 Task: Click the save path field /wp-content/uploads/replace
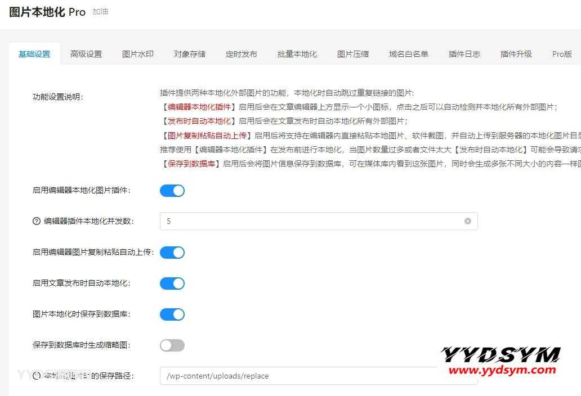[x=298, y=376]
